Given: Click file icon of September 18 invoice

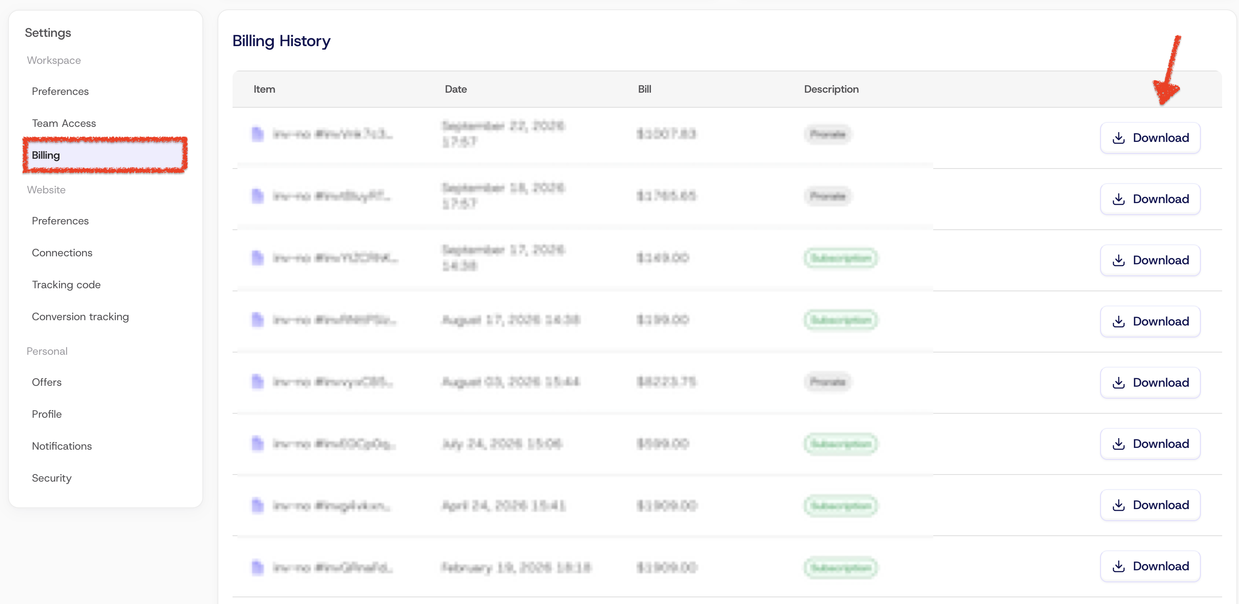Looking at the screenshot, I should click(x=258, y=196).
